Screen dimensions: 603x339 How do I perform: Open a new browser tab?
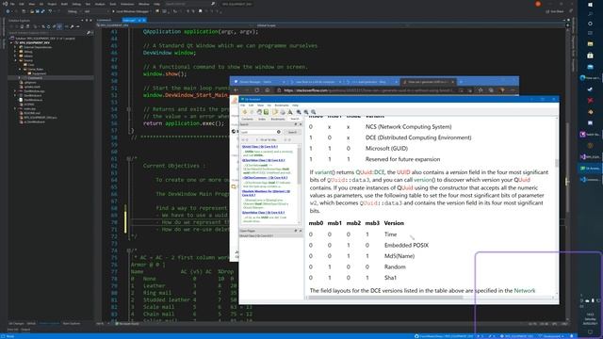tap(461, 82)
